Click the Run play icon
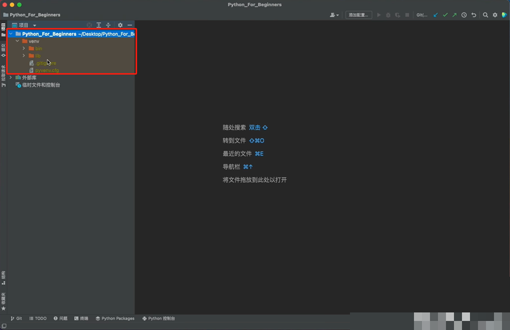 (x=379, y=15)
